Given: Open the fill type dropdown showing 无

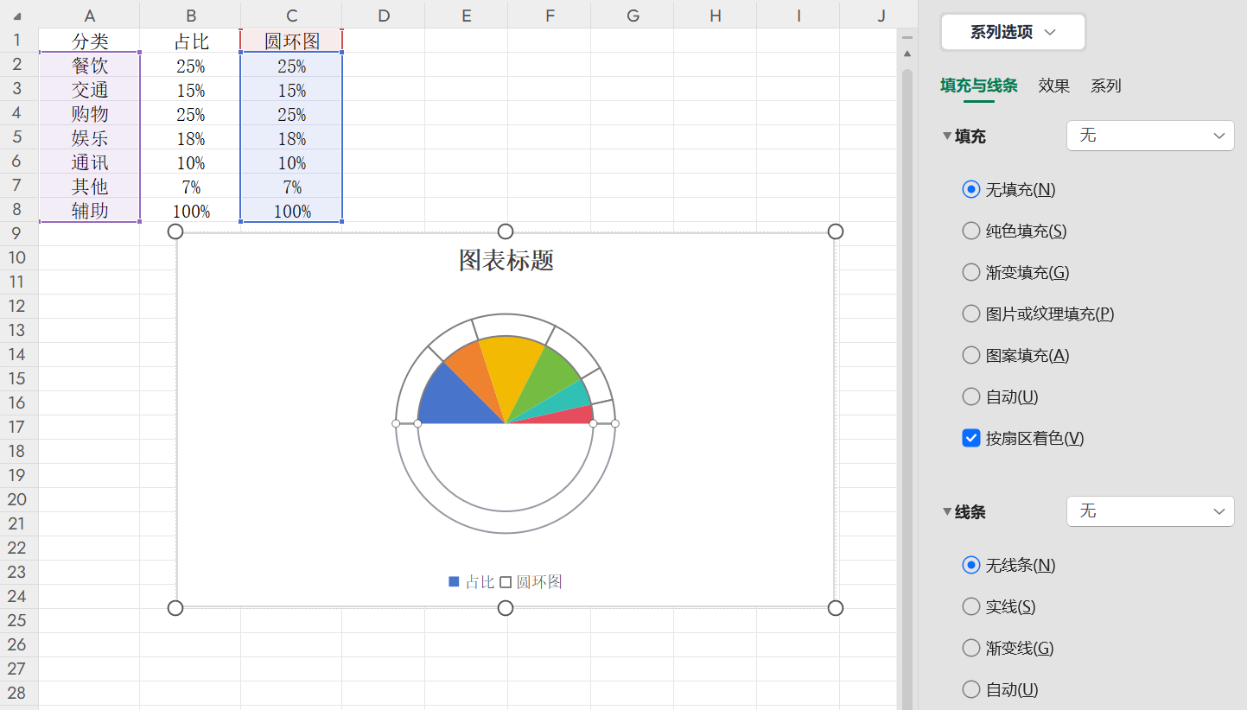Looking at the screenshot, I should (x=1150, y=136).
